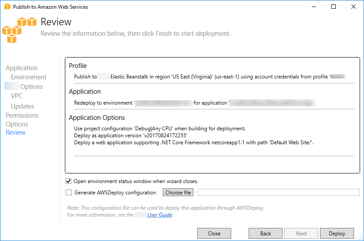Image resolution: width=364 pixels, height=241 pixels.
Task: Minimize the Publish to Amazon Web Services window
Action: pyautogui.click(x=313, y=7)
